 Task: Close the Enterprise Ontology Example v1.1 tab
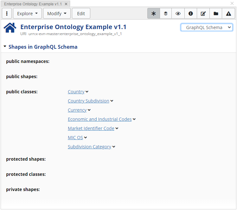pos(66,4)
